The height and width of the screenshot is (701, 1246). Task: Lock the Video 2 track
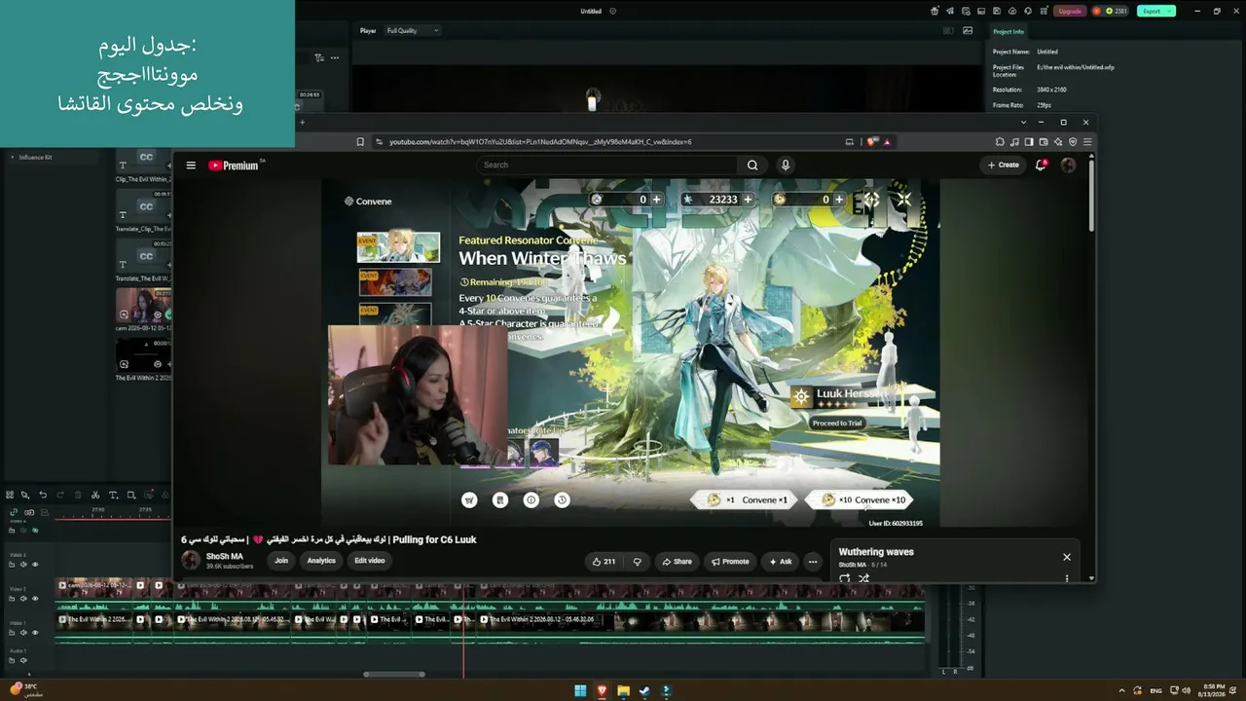coord(12,599)
